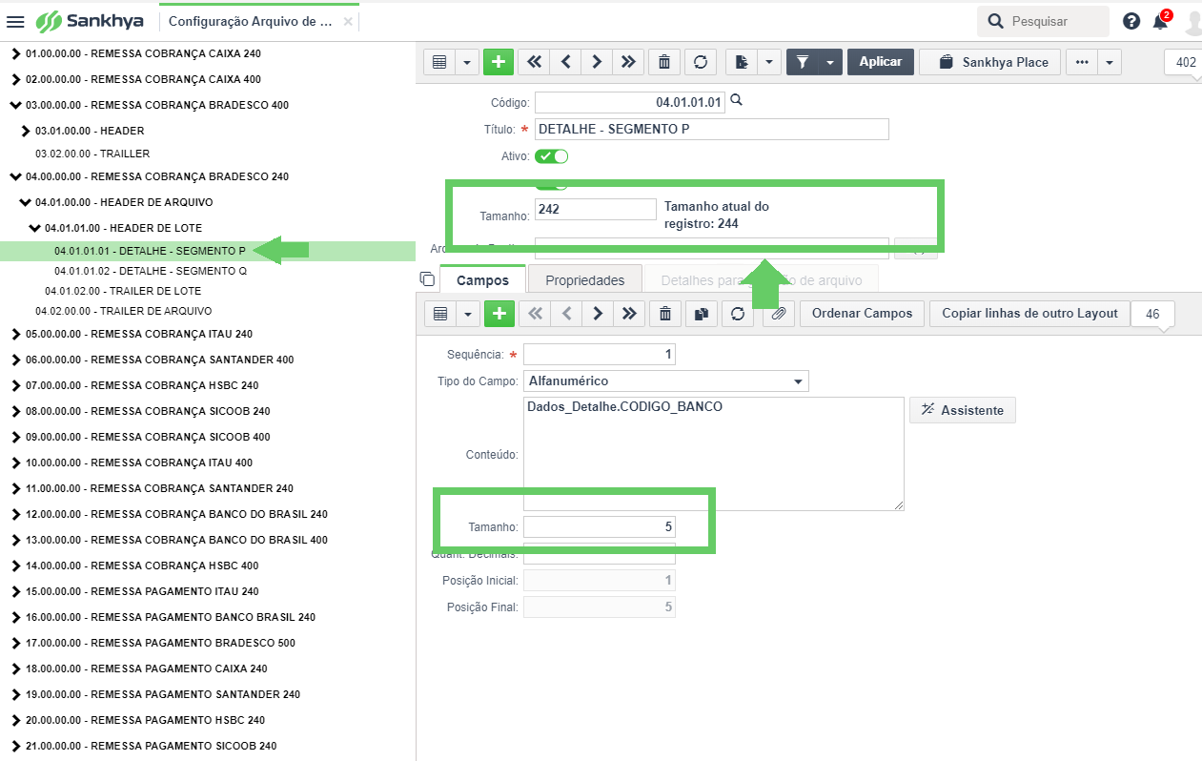1202x761 pixels.
Task: Select the Campos tab
Action: (x=483, y=280)
